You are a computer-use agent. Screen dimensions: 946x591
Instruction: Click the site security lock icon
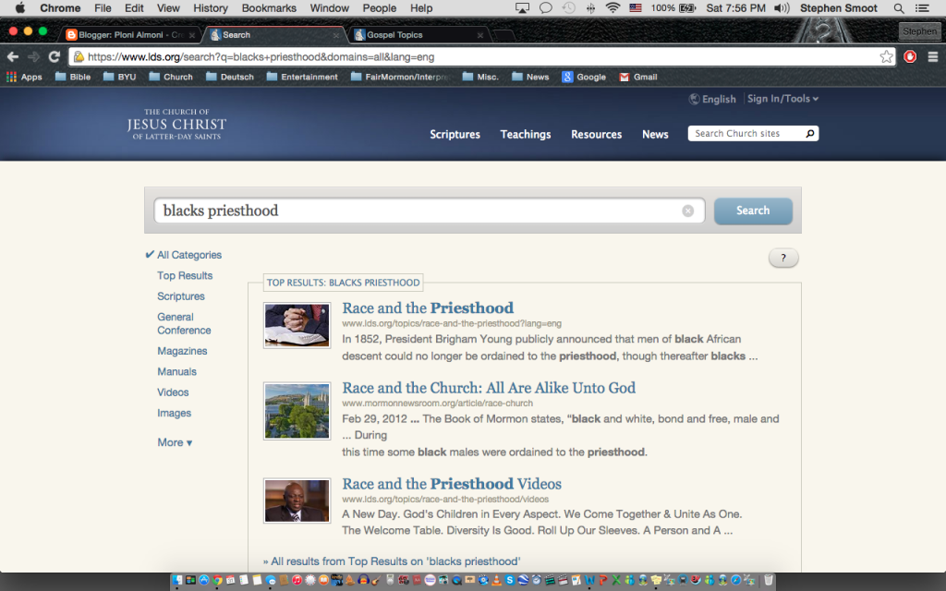click(x=79, y=56)
